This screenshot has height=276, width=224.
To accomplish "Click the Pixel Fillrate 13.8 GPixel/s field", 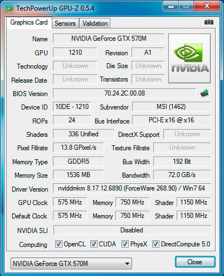I will [79, 147].
